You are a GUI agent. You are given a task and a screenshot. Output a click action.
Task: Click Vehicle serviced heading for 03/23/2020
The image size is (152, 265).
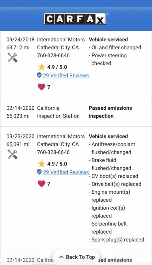pos(108,136)
